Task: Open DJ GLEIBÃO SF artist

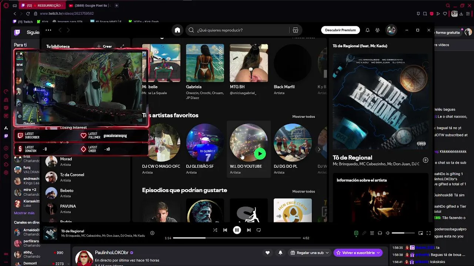Action: 205,143
